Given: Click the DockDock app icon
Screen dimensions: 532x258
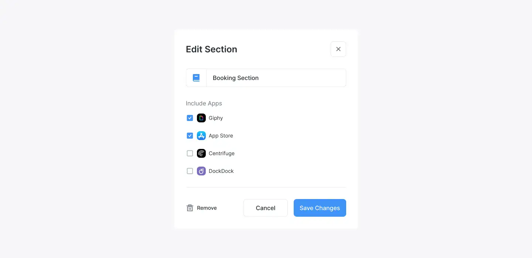Looking at the screenshot, I should 201,171.
